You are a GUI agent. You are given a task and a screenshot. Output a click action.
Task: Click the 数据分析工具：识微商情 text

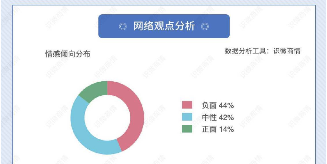click(x=262, y=51)
